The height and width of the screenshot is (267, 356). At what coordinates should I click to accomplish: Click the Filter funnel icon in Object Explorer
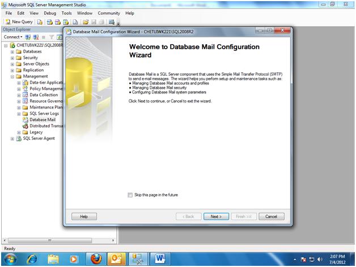click(52, 37)
